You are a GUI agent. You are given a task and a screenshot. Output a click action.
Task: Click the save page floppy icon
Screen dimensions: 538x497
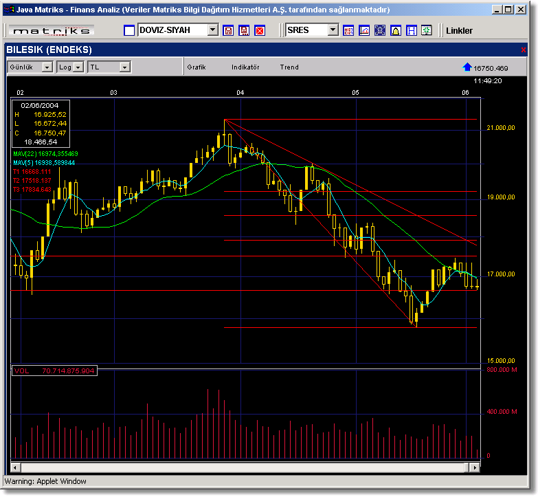[x=228, y=31]
